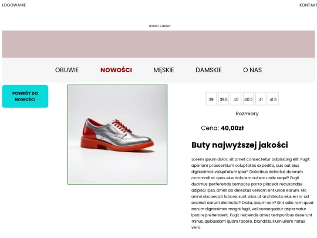Viewport: 317px width, 238px height.
Task: Open the KONTAKT link
Action: click(308, 5)
